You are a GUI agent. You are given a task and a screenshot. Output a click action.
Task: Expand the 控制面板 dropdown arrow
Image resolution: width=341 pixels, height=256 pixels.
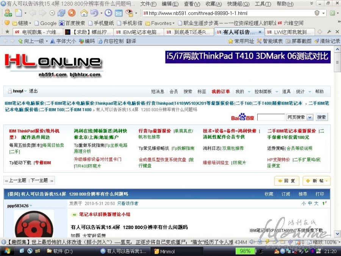pos(277,92)
